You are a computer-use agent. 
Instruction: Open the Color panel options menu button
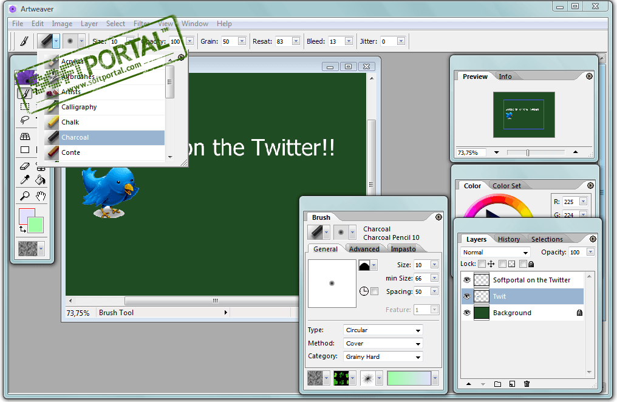tap(590, 185)
